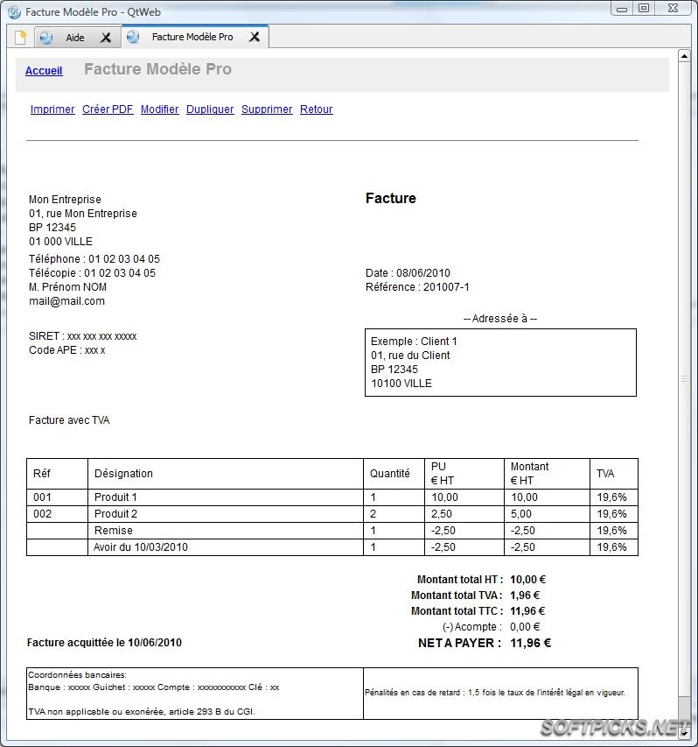Click 'SIRET : xxx xxx xxx xxxxx' text

(83, 336)
